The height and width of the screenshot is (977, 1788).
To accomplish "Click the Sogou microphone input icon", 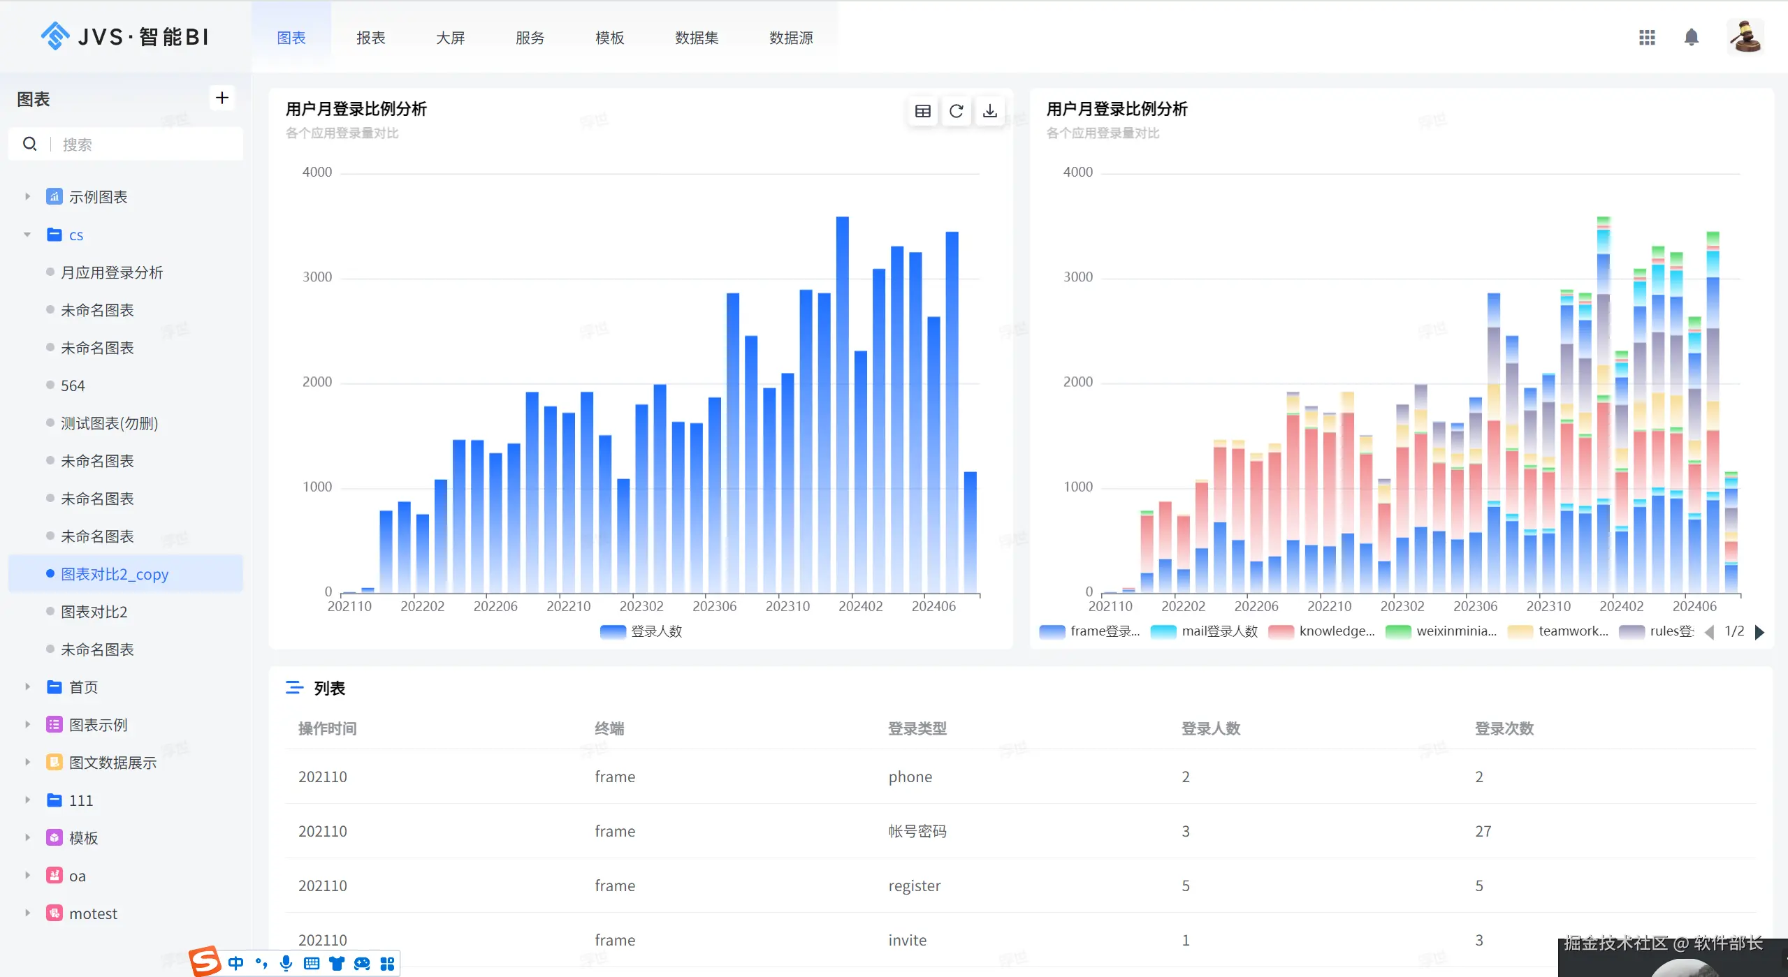I will click(x=286, y=963).
